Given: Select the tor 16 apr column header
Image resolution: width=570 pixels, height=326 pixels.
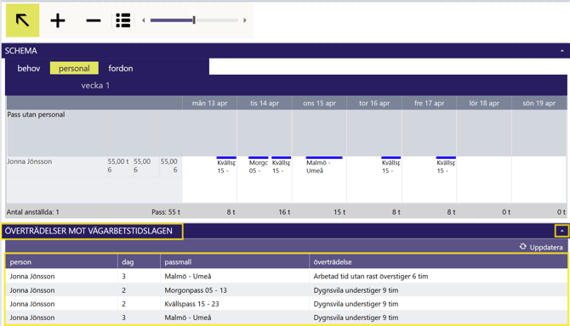Looking at the screenshot, I should click(x=374, y=104).
